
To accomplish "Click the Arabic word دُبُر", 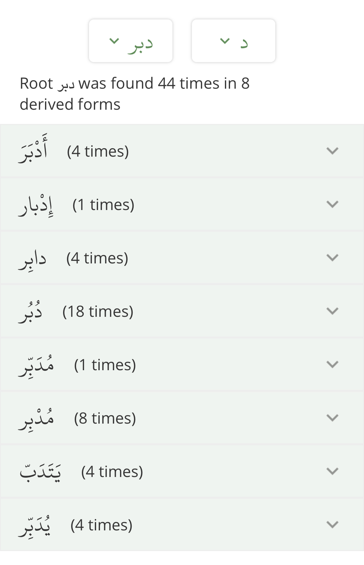I will [x=31, y=312].
